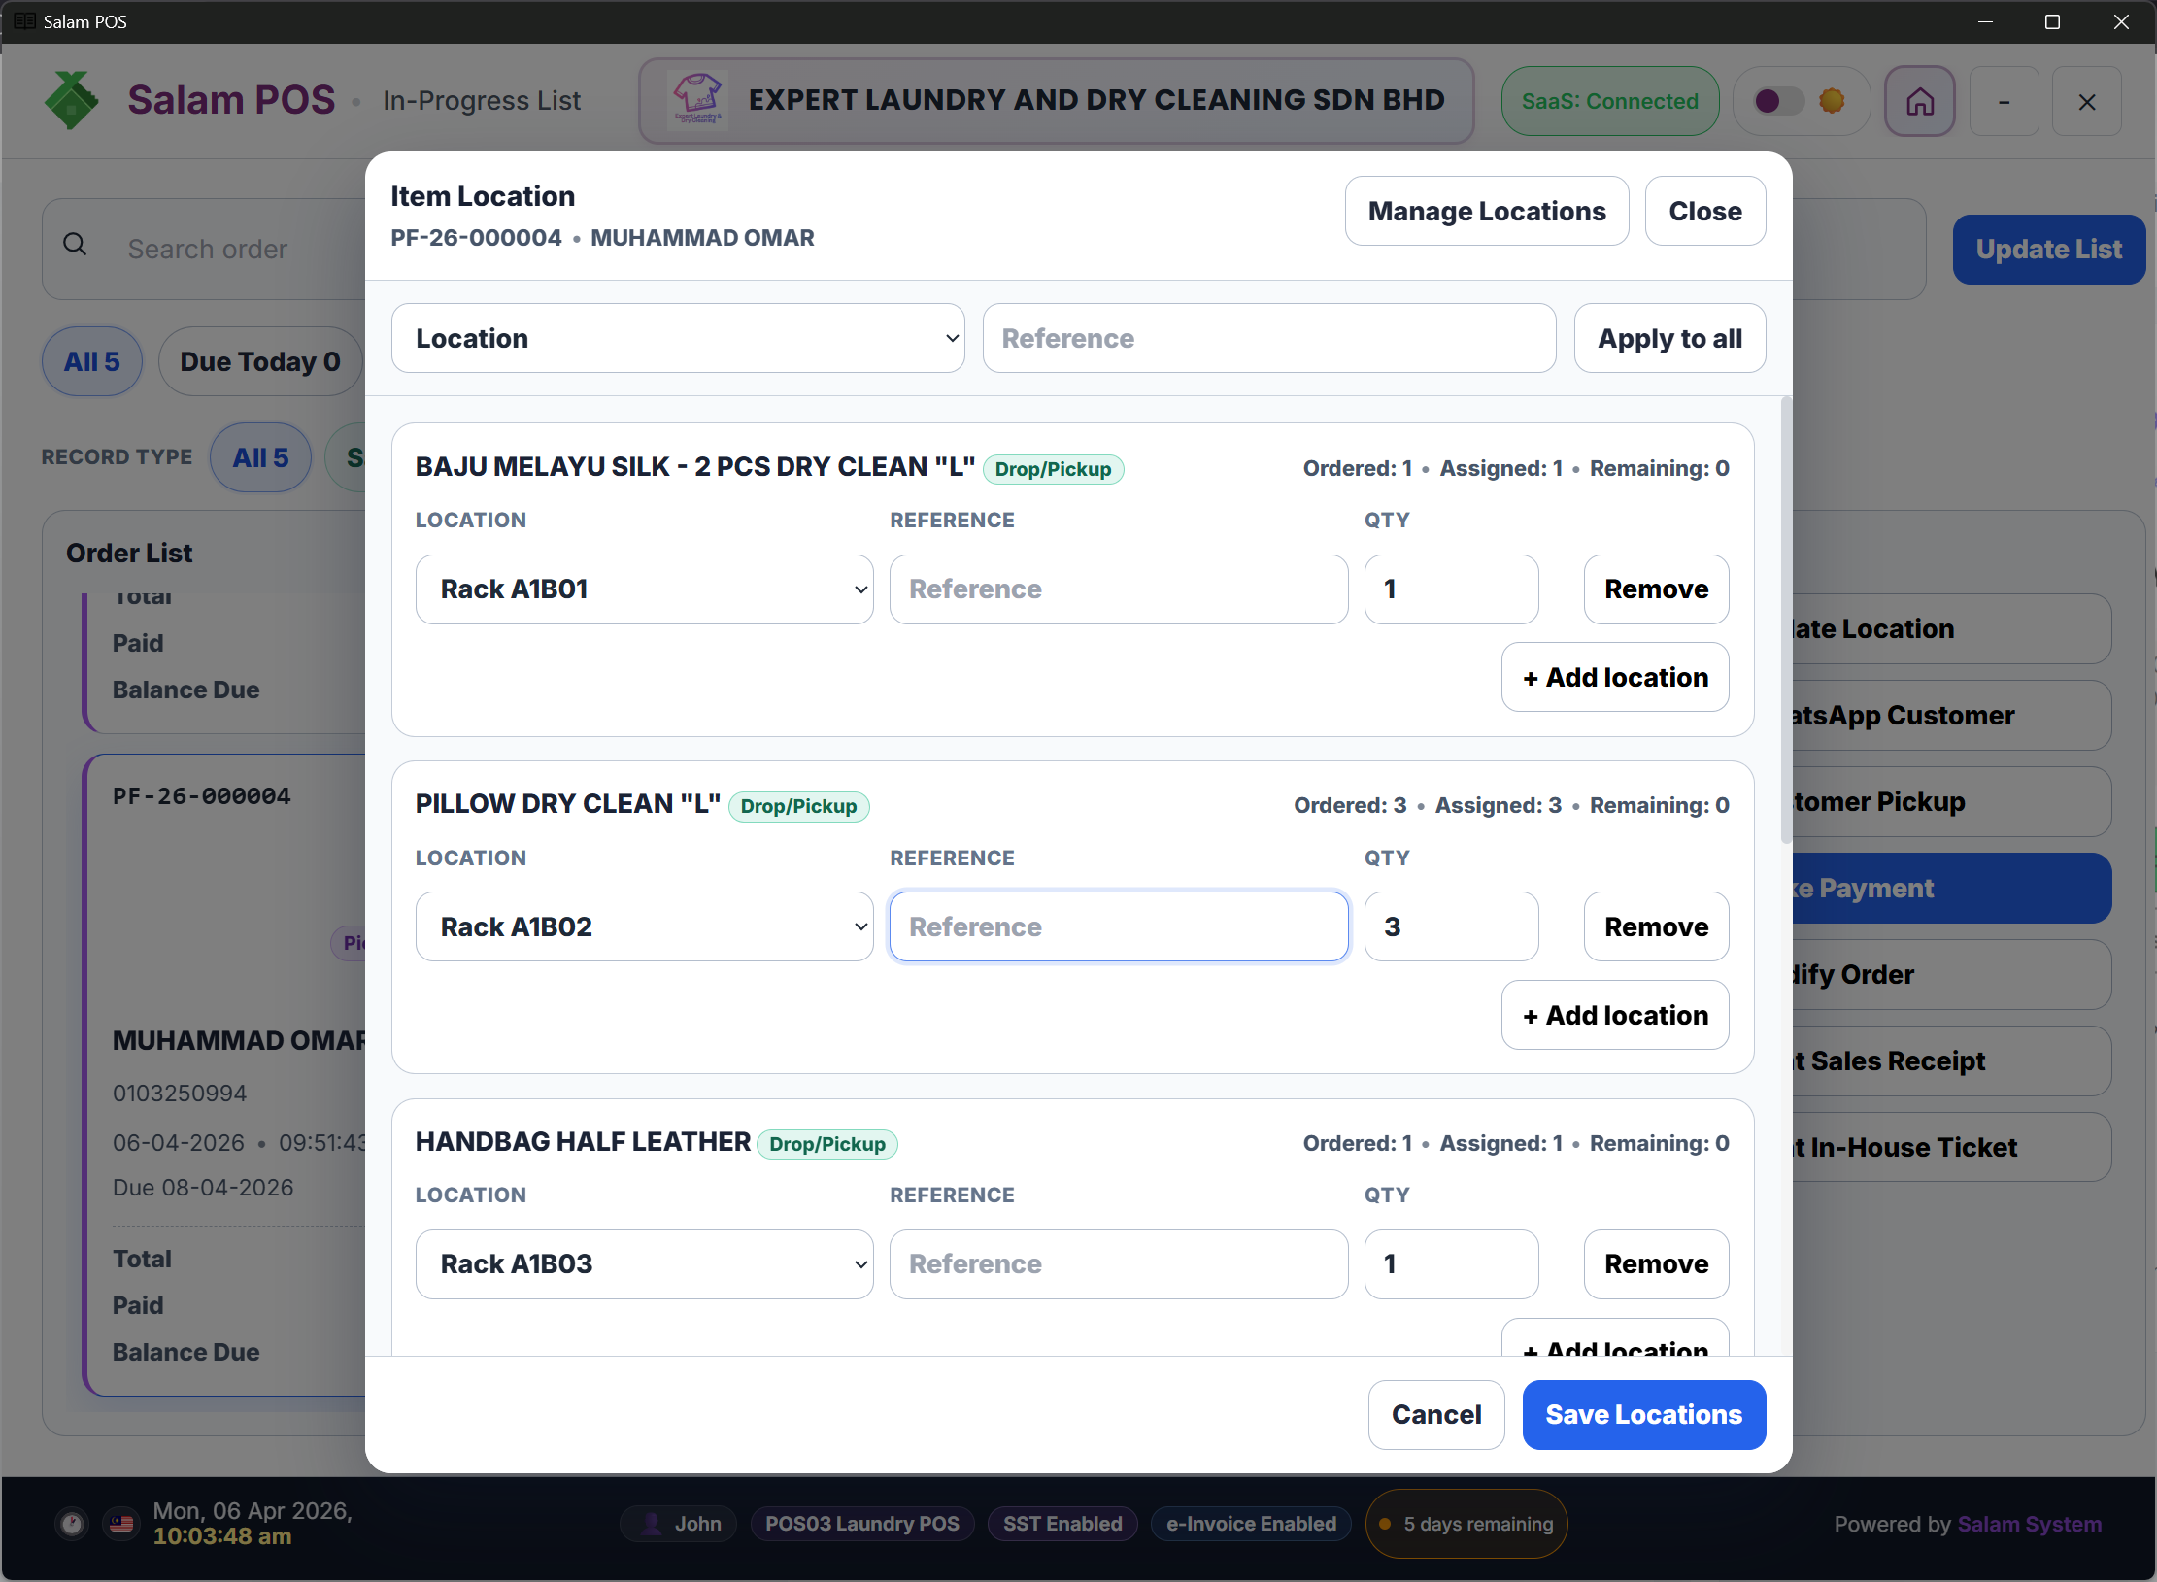2157x1582 pixels.
Task: Click the Expert Laundry company logo thumbnail
Action: point(697,100)
